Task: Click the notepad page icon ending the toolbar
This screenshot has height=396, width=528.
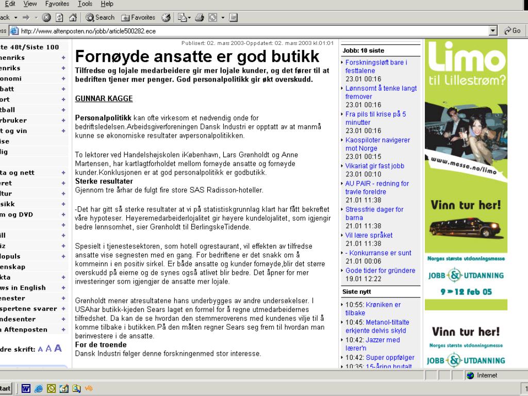Action: (x=234, y=18)
